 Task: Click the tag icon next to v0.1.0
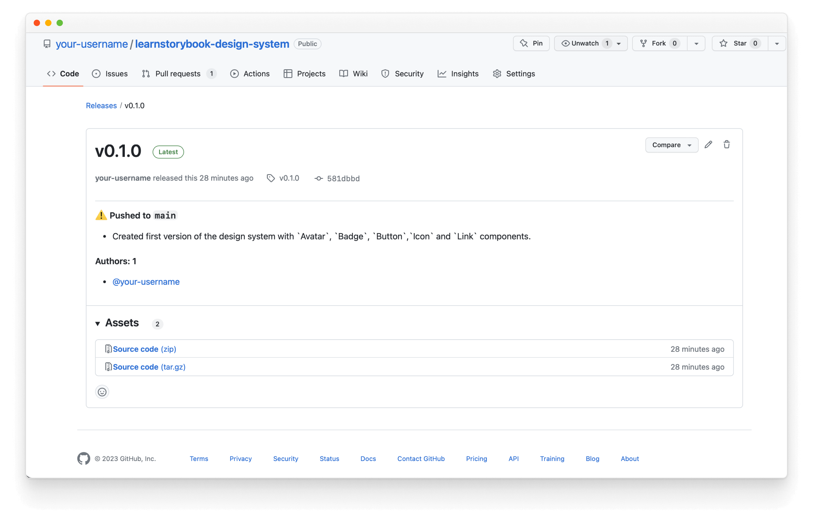coord(270,178)
